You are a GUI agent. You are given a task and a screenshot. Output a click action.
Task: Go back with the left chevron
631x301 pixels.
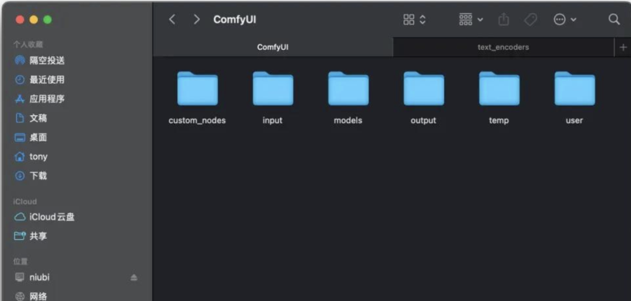coord(172,19)
